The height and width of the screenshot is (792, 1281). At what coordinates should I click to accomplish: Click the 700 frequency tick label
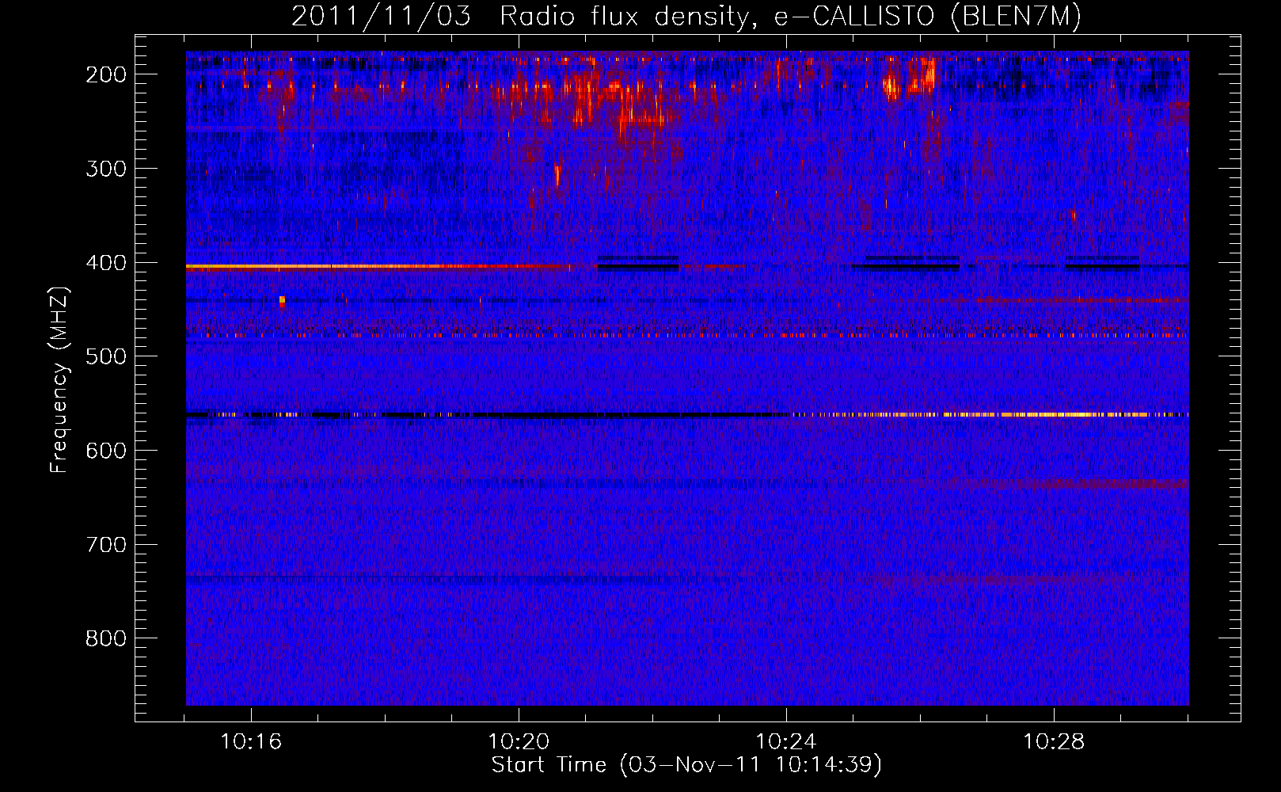106,545
